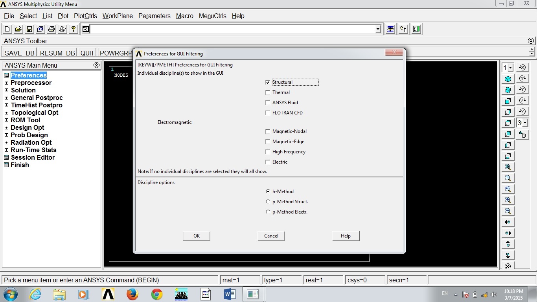Select the h-Method radio button
This screenshot has width=537, height=302.
point(268,192)
